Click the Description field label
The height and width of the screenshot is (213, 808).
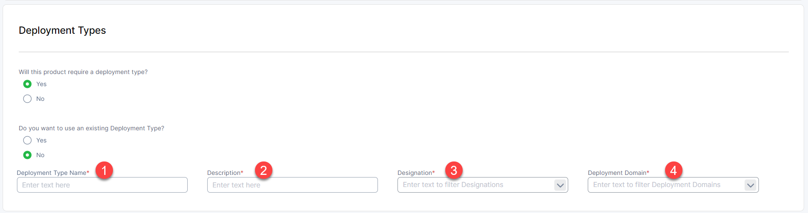pos(224,173)
